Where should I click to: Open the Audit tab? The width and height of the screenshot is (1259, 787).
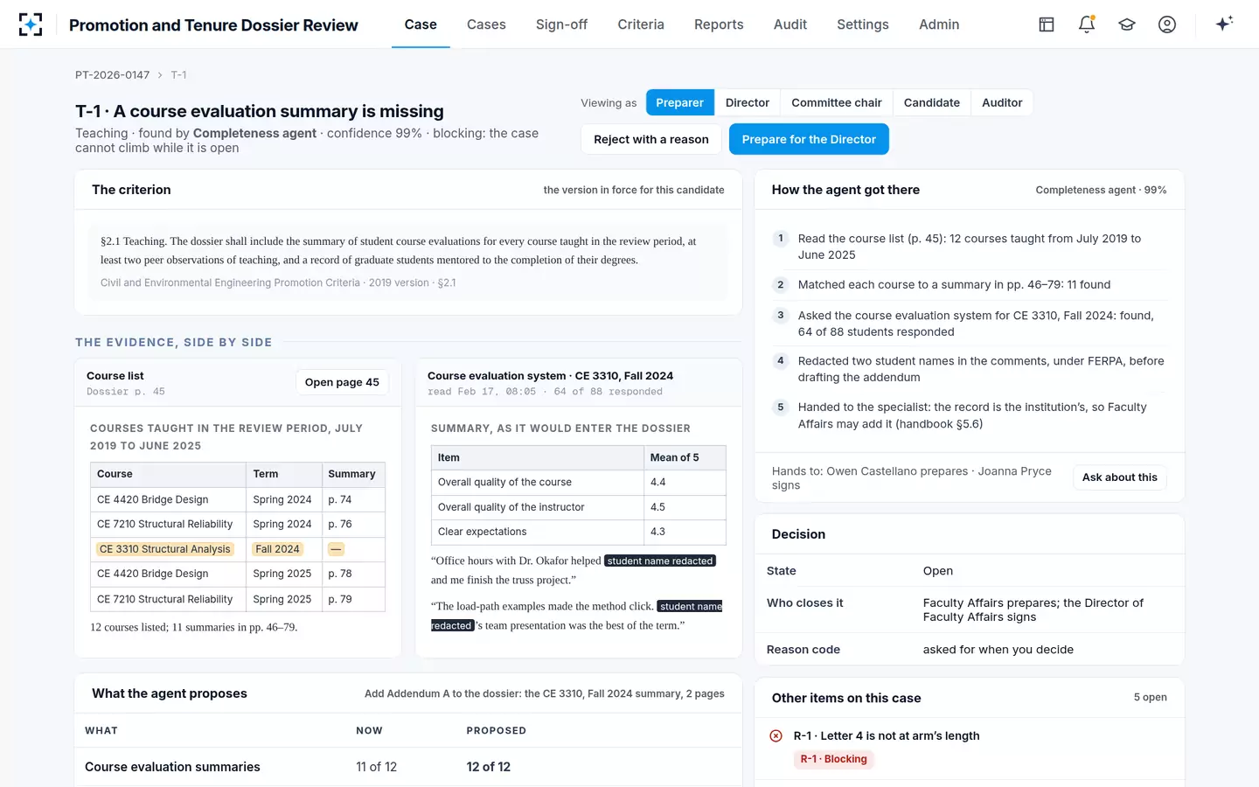790,24
